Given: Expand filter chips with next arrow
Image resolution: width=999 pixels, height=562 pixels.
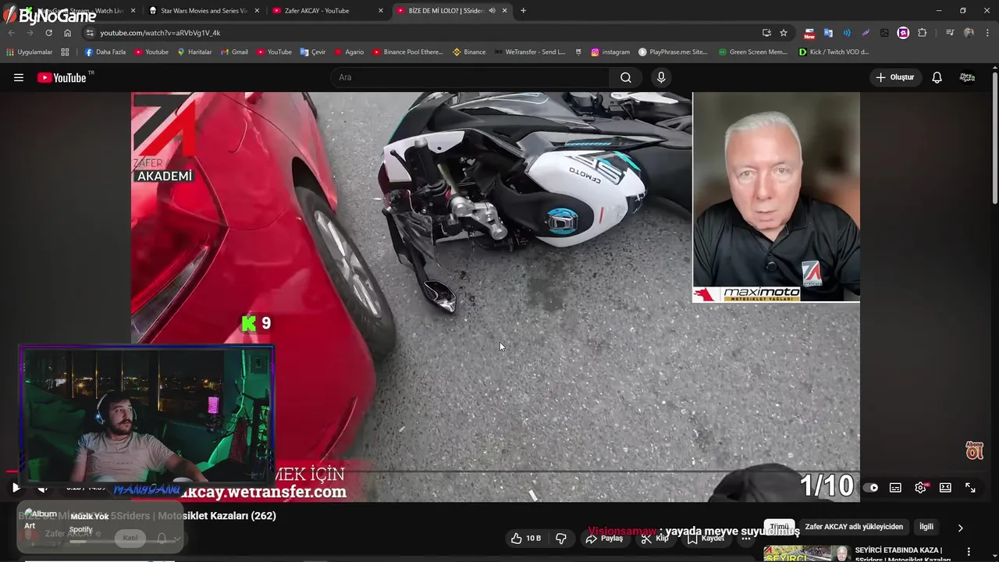Looking at the screenshot, I should [x=960, y=528].
